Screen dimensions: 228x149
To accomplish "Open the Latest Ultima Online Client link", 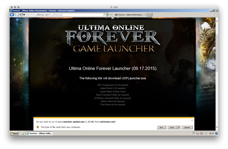I will click(113, 92).
